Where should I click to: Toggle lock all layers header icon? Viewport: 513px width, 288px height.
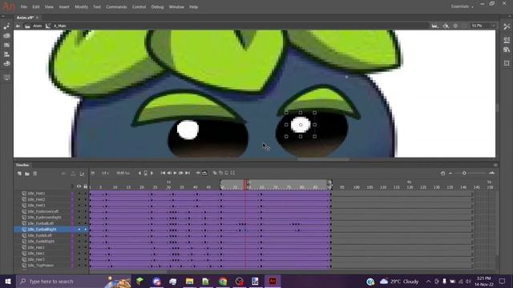tap(86, 186)
